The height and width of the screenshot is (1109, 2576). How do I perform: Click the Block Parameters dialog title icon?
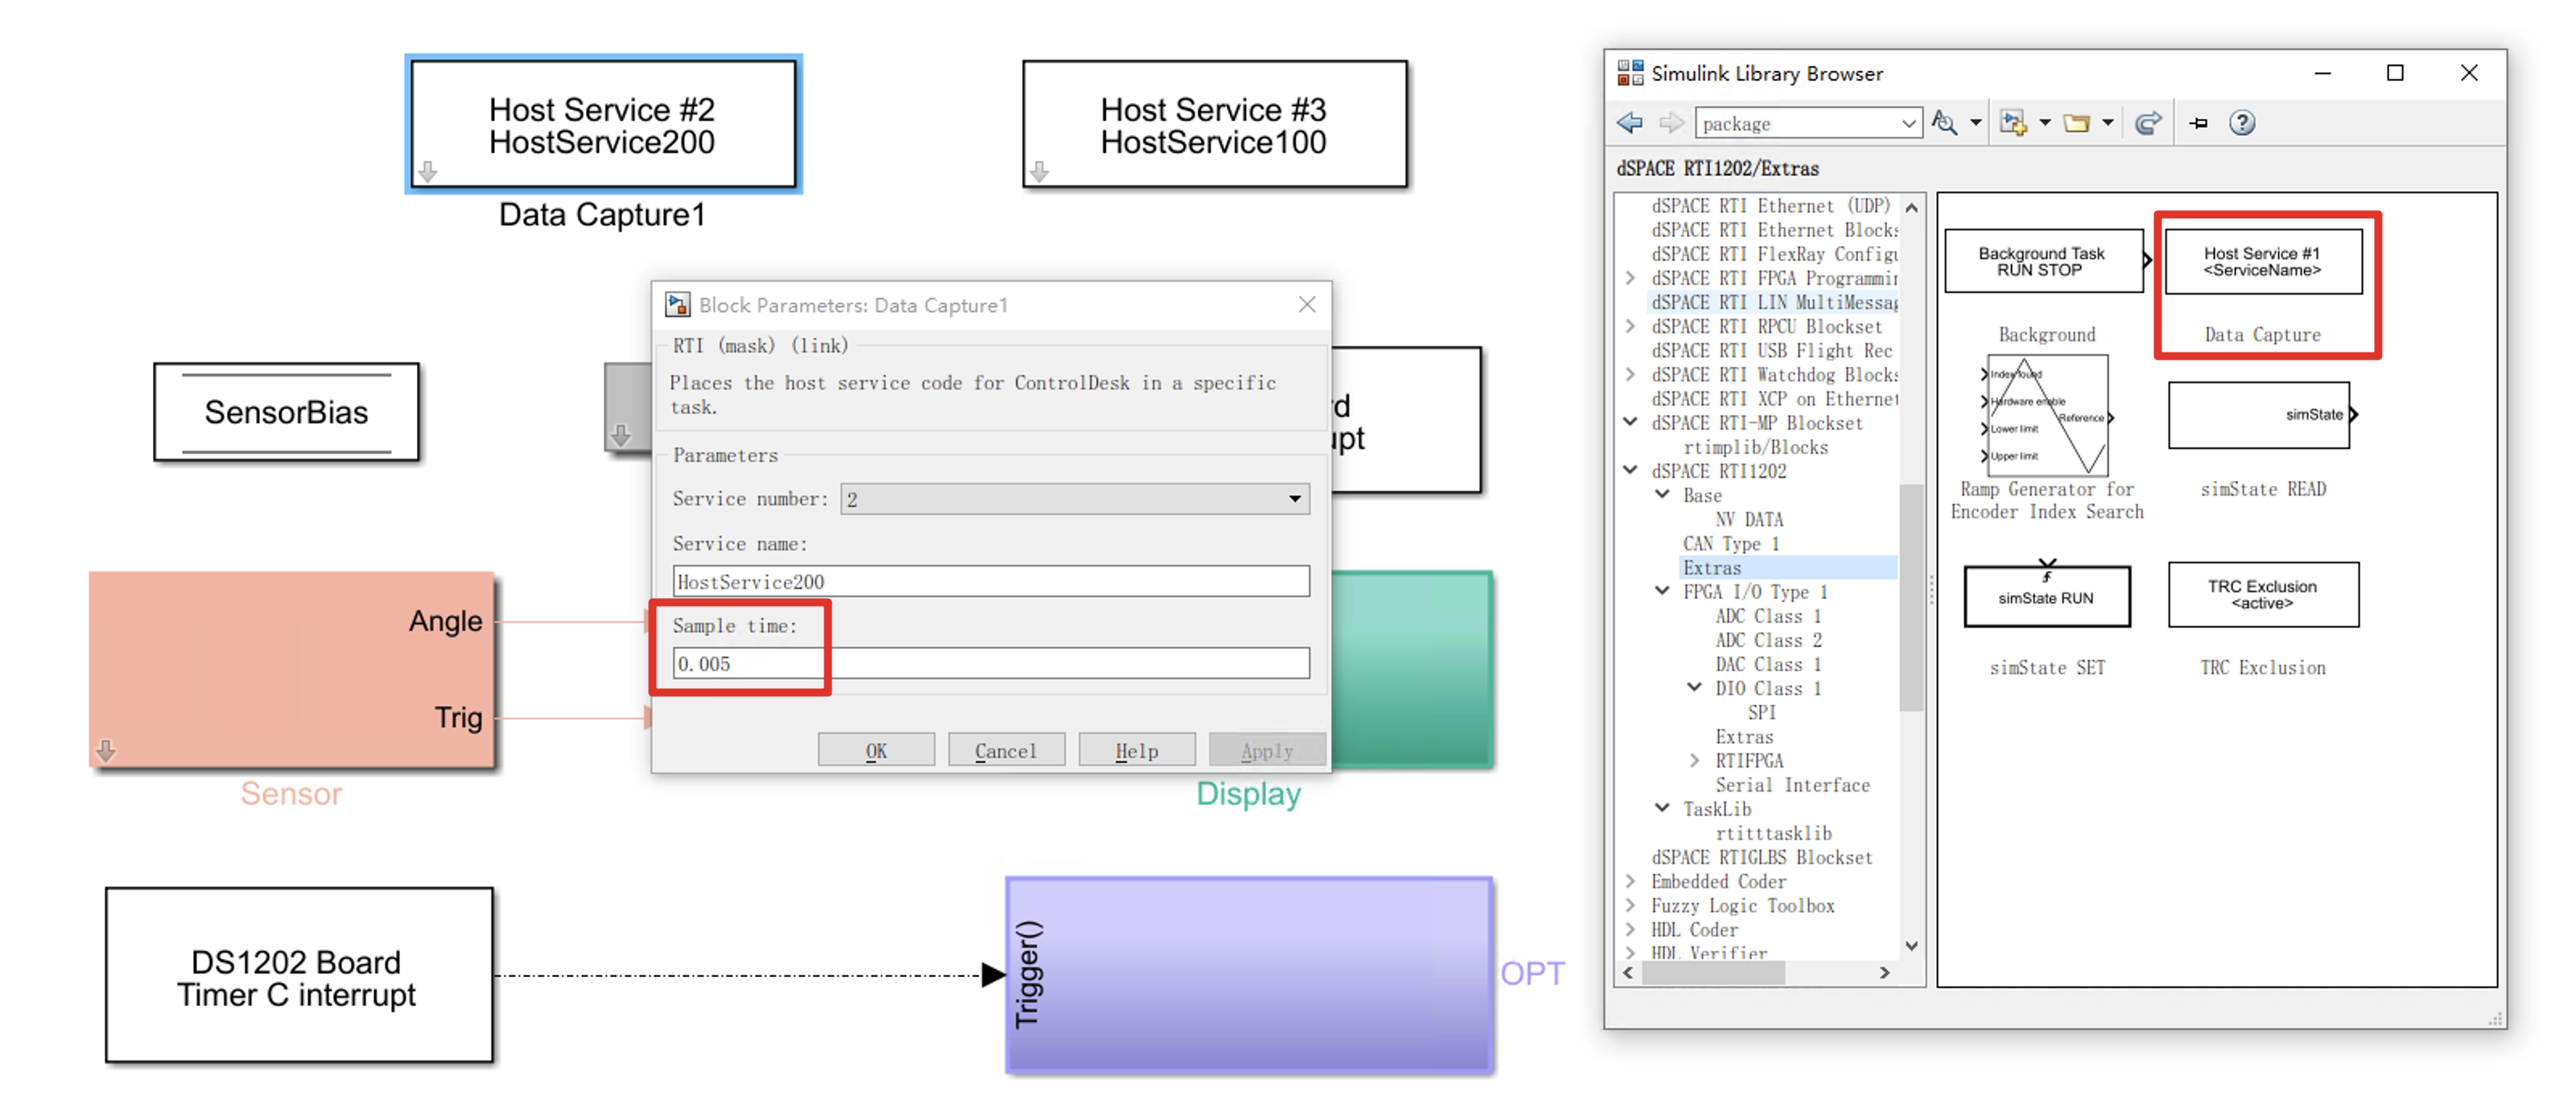click(678, 305)
